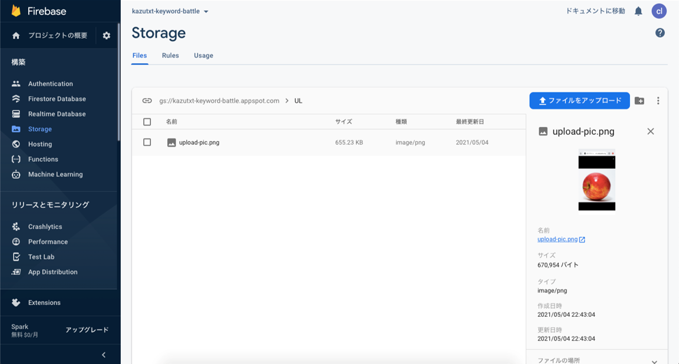Switch to the Usage tab

coord(203,55)
